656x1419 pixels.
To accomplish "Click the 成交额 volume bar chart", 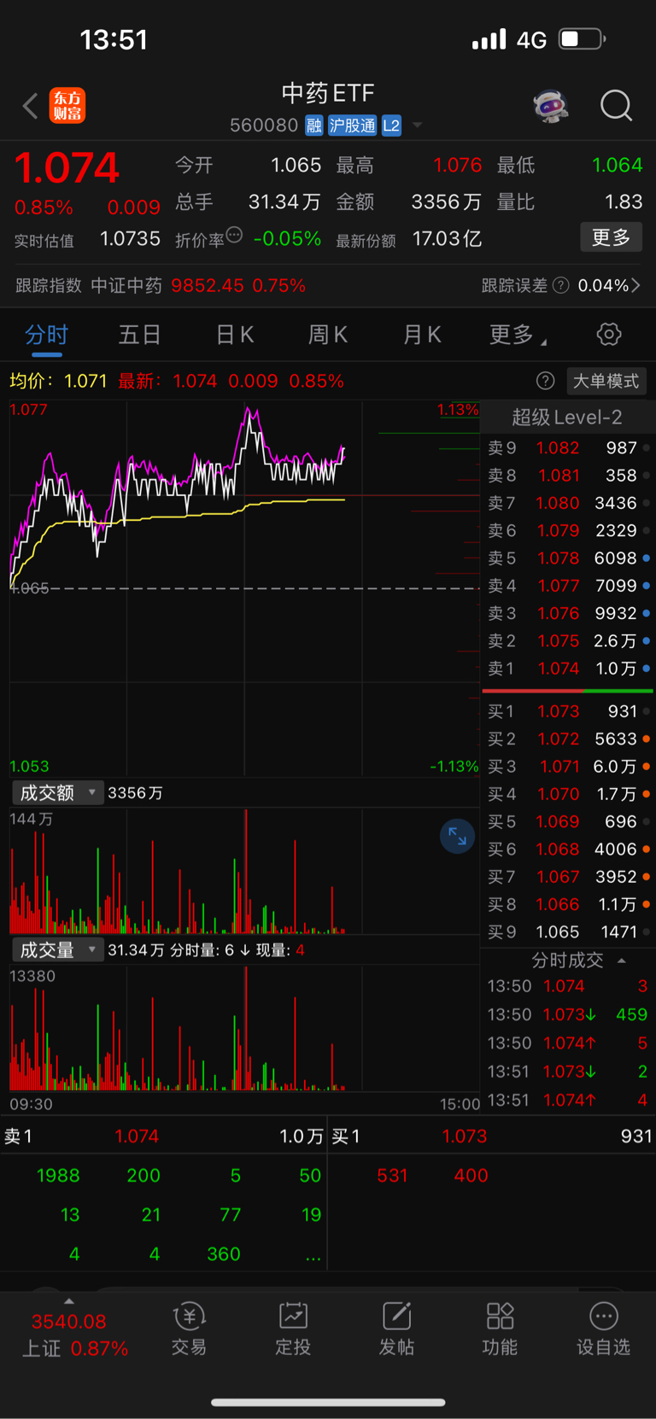I will tap(244, 871).
